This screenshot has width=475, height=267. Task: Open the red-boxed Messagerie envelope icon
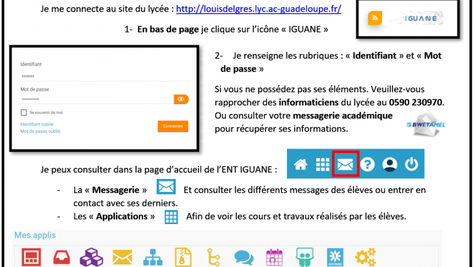click(x=345, y=165)
